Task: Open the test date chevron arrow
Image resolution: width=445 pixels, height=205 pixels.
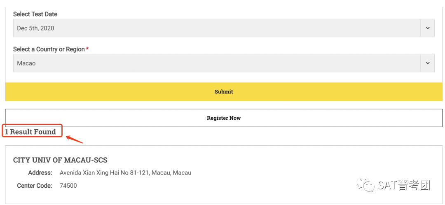Action: (427, 28)
